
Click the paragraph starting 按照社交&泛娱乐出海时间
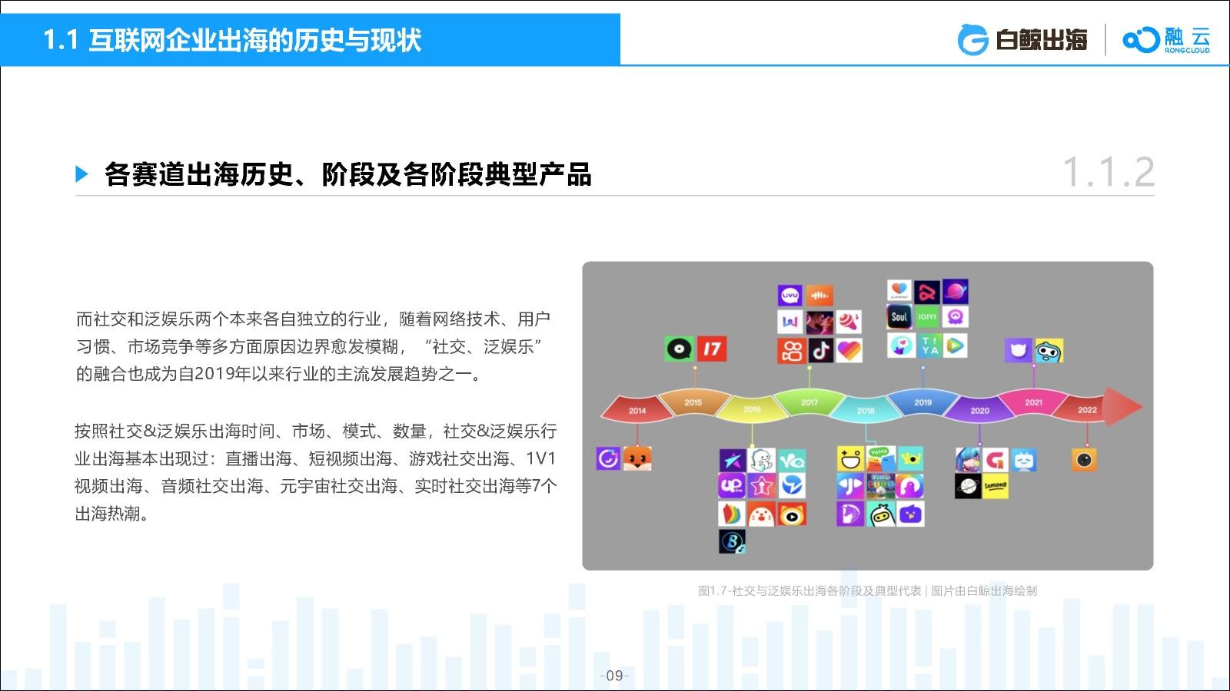coord(316,472)
